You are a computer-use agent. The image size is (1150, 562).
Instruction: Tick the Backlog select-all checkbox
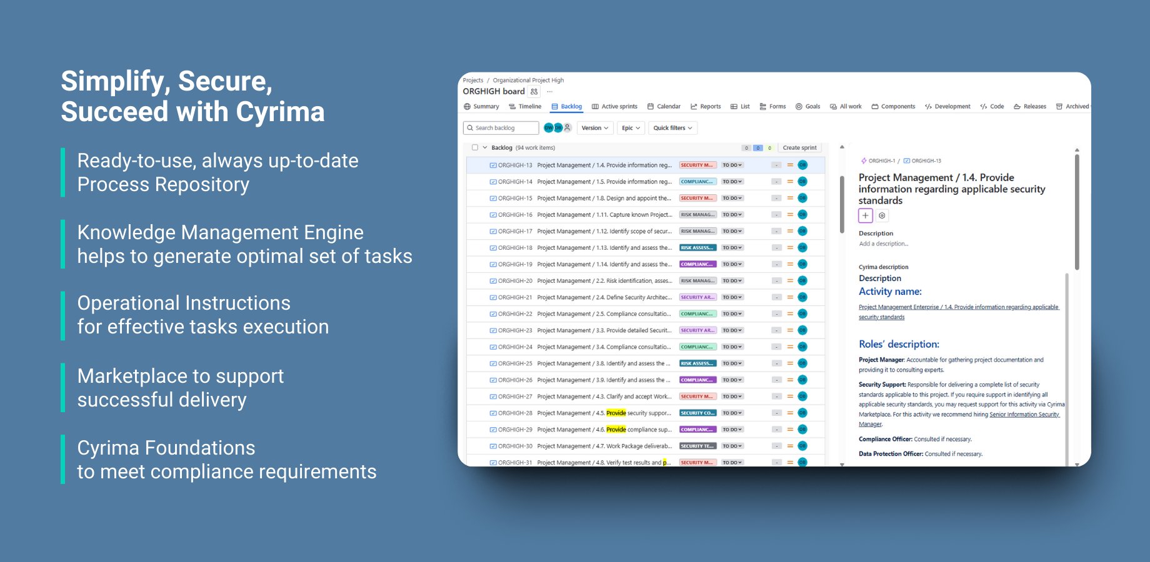[475, 148]
